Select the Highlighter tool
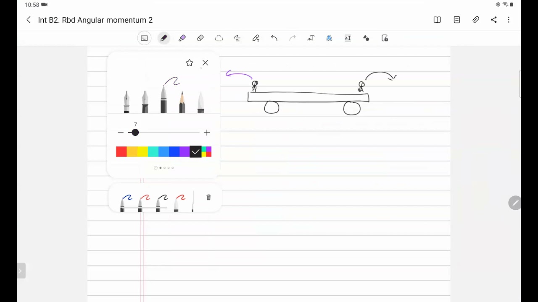The image size is (538, 302). [182, 38]
